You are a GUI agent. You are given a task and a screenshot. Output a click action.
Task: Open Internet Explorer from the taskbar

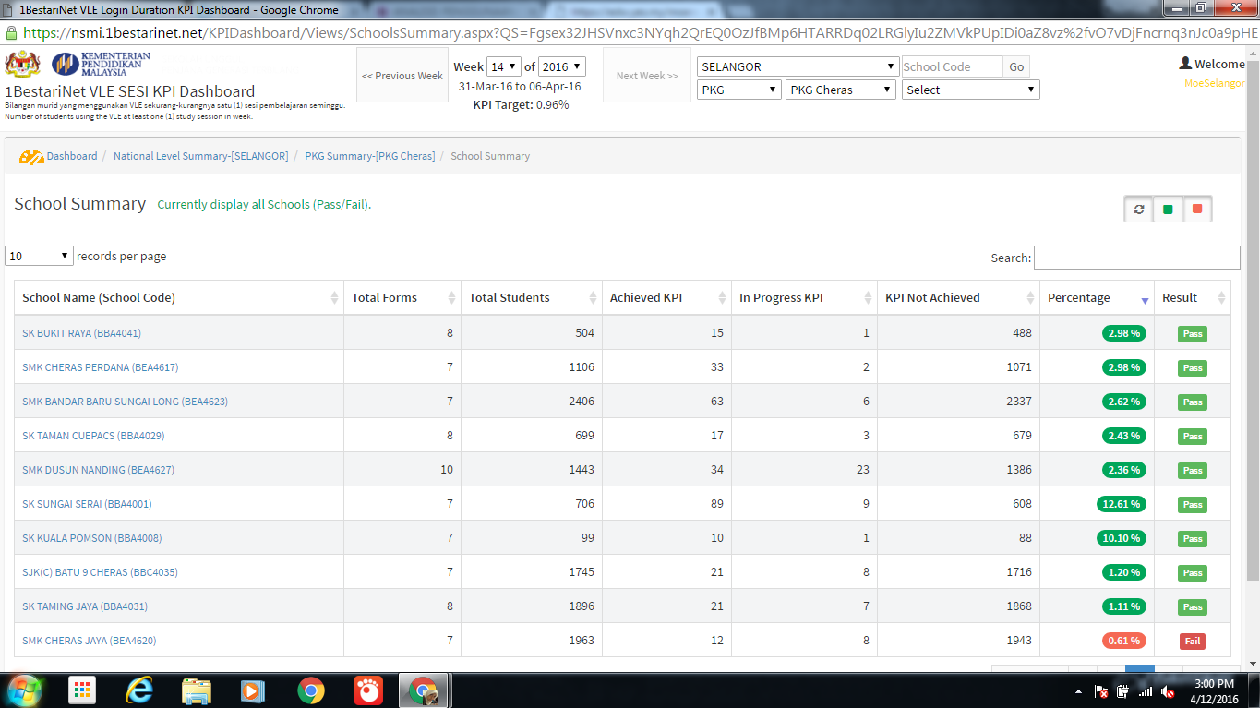139,690
